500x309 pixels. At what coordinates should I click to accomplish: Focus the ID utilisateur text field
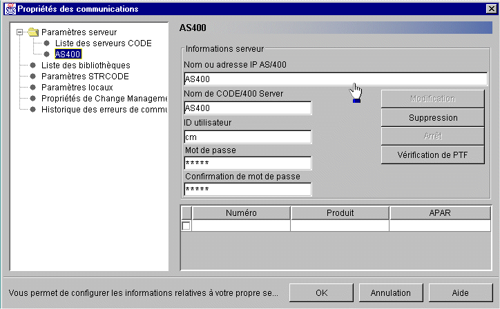(x=247, y=136)
